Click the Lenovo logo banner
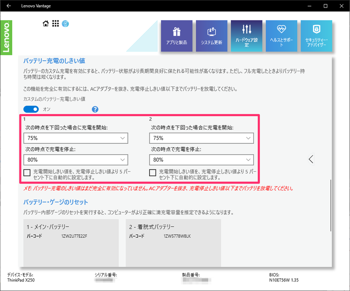Viewport: 350px width, 291px height. tap(6, 38)
